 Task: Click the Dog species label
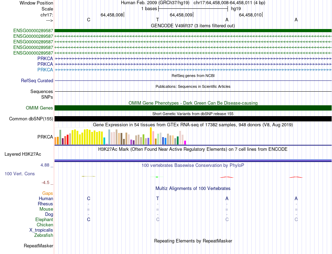coord(49,214)
